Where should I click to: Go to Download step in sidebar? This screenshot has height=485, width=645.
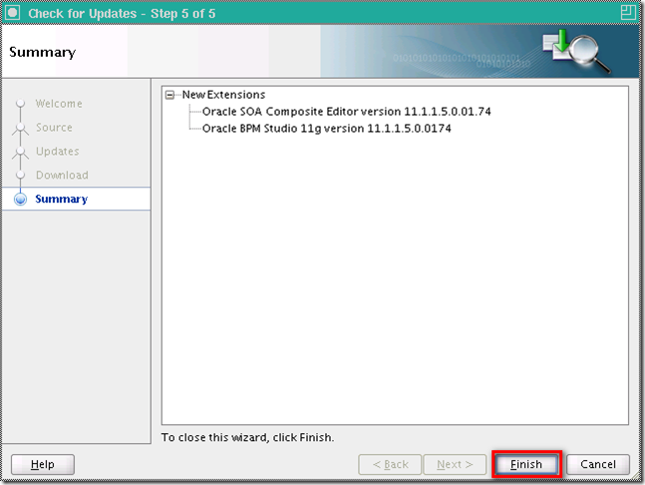click(62, 175)
